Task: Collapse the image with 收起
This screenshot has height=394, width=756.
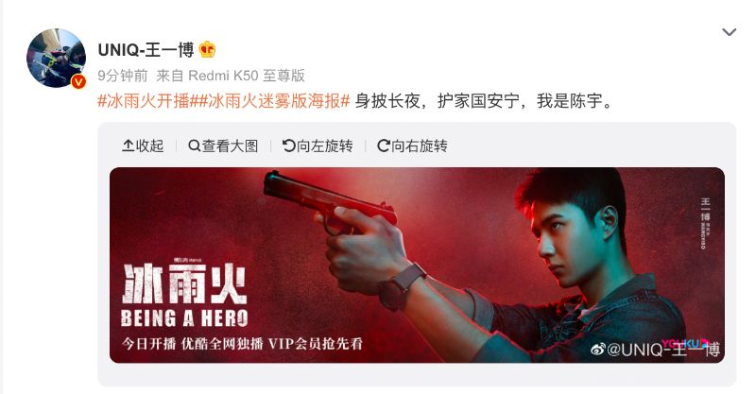Action: pos(143,146)
